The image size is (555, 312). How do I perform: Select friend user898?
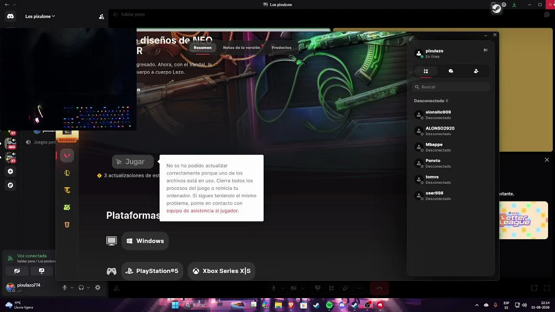click(451, 195)
